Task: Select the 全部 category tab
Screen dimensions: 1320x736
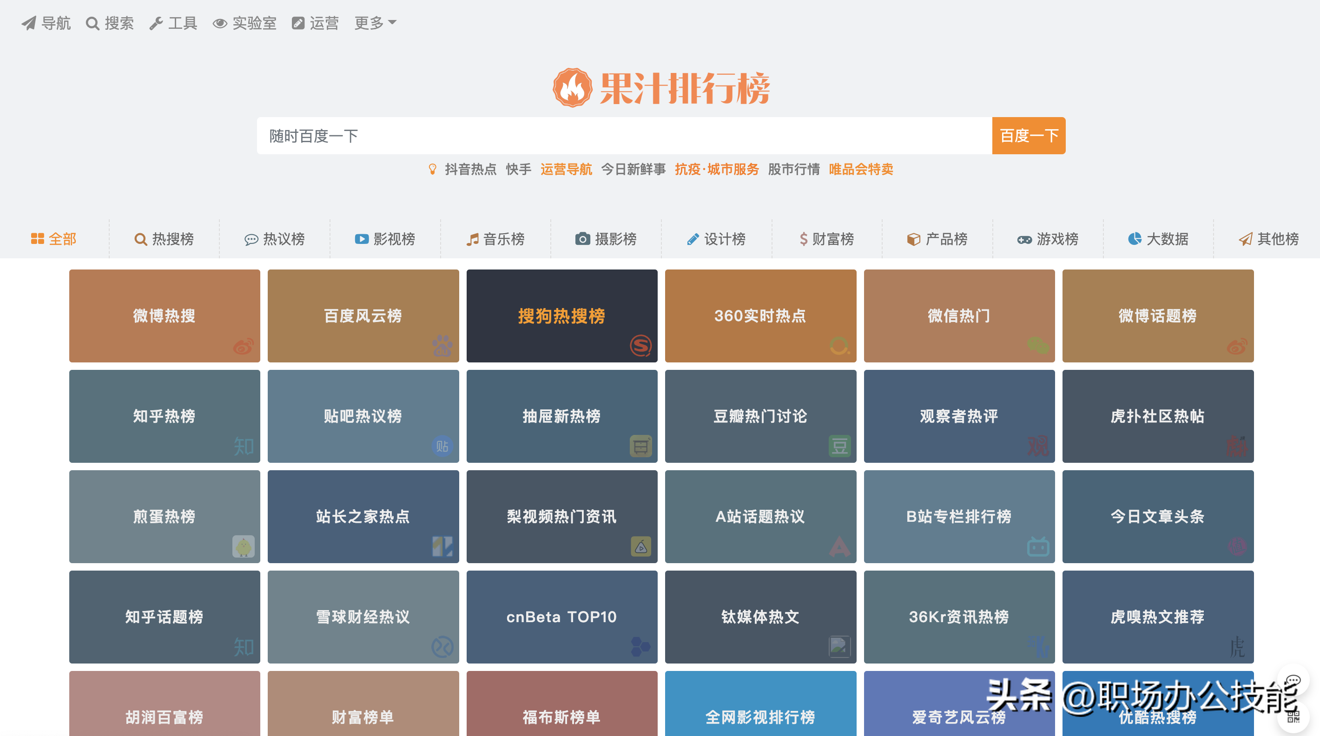Action: [x=54, y=239]
